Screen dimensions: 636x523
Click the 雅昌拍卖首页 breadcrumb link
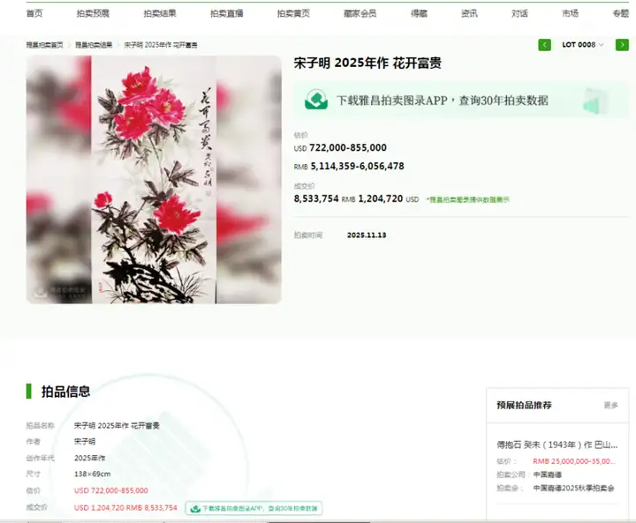(45, 45)
